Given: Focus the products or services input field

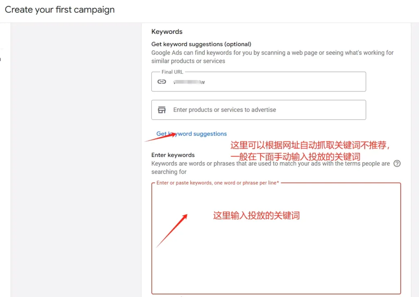Looking at the screenshot, I should click(266, 110).
